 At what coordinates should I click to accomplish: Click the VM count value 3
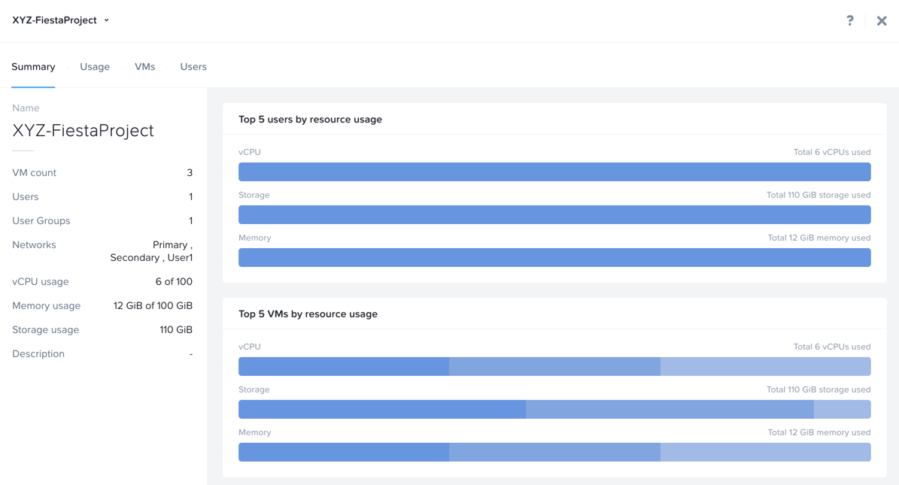190,172
